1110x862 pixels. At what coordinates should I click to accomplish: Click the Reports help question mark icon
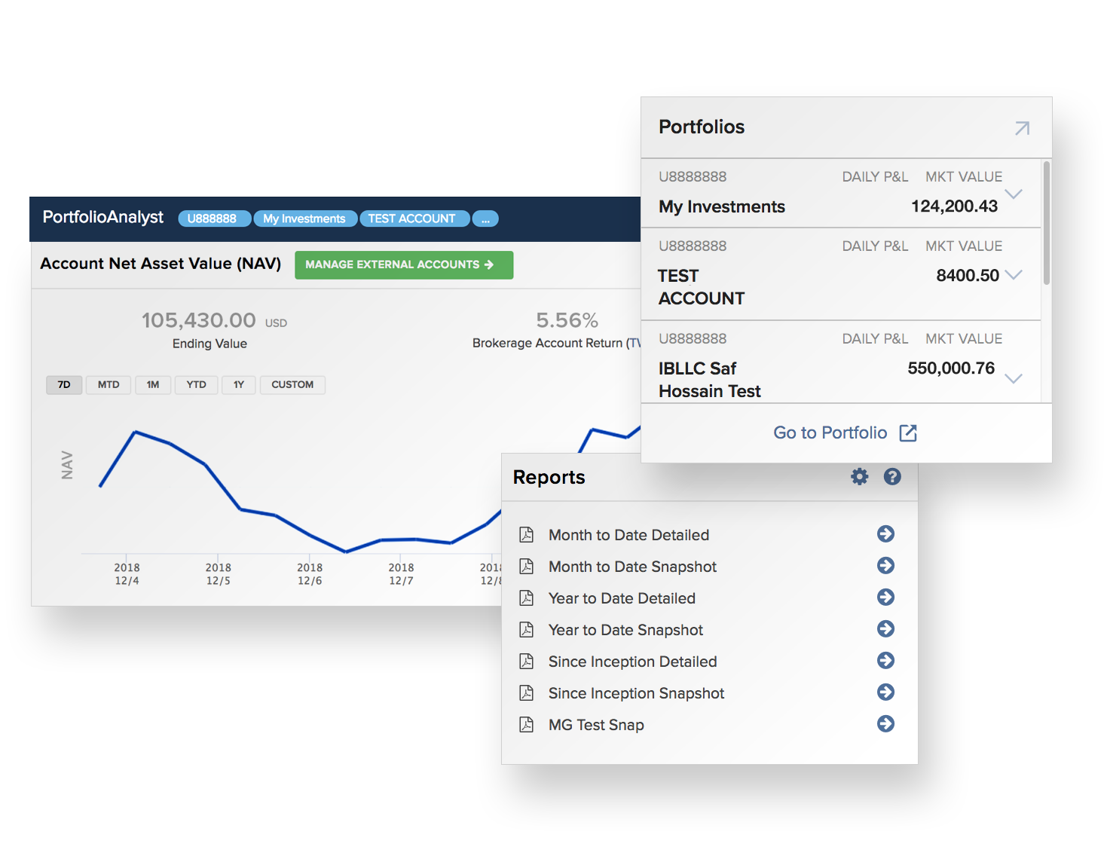tap(892, 476)
